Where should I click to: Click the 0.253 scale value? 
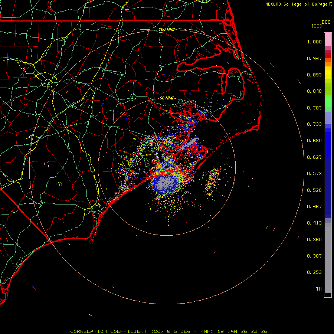314,272
